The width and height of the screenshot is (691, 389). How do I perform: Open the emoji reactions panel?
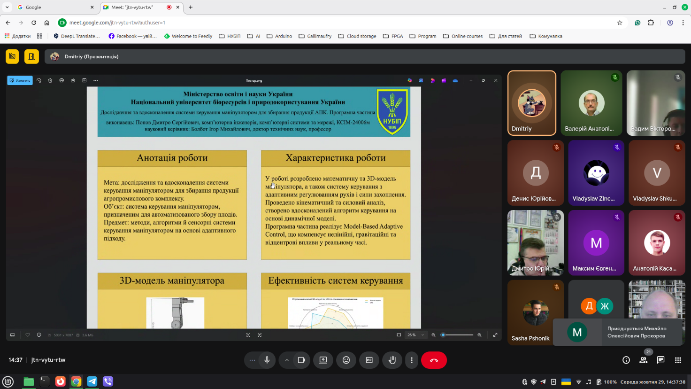point(346,360)
